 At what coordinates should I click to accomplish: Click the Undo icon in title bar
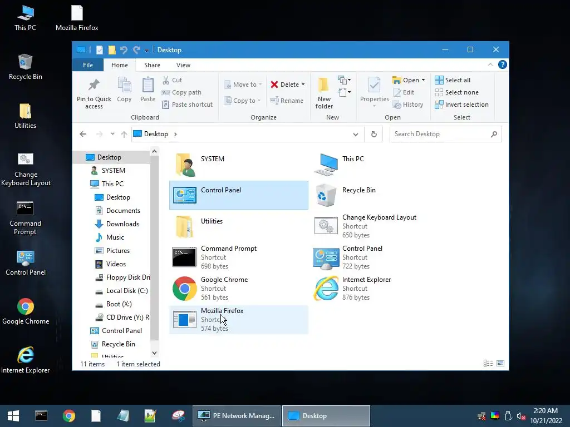[124, 49]
